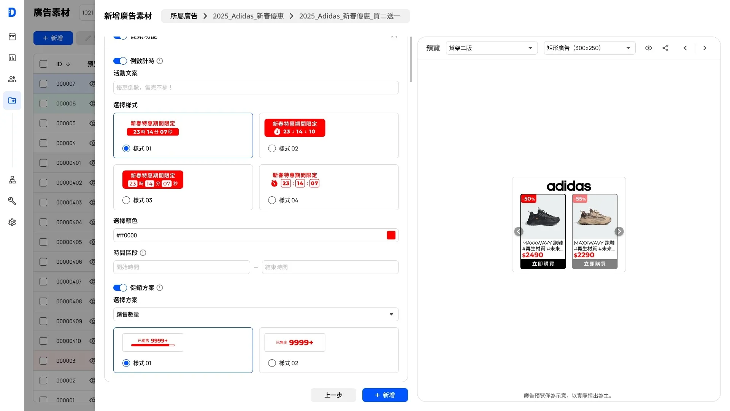This screenshot has height=411, width=730.
Task: Click the 已銷售 9999+ progress bar preview
Action: click(153, 342)
